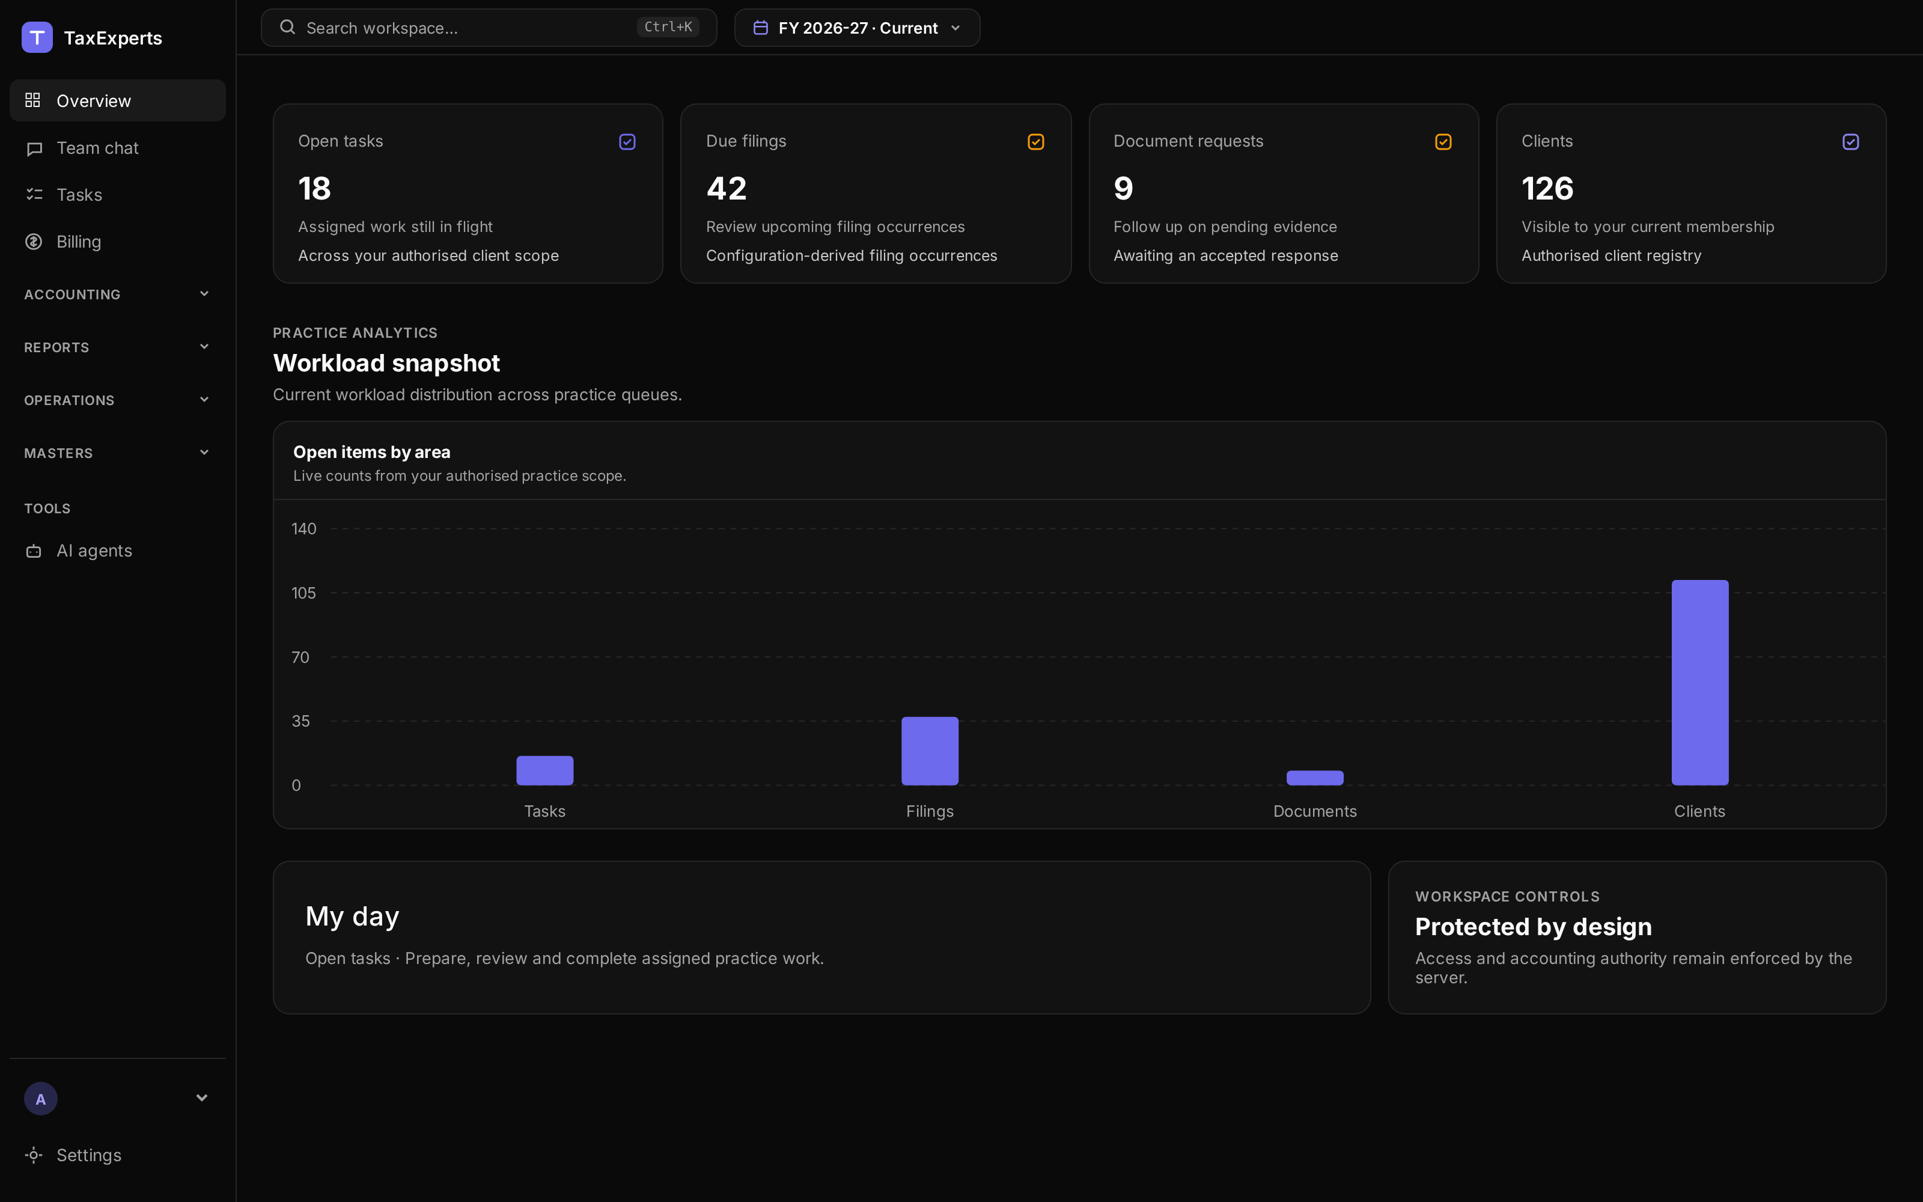Click the Tasks bar in the chart

[x=545, y=770]
